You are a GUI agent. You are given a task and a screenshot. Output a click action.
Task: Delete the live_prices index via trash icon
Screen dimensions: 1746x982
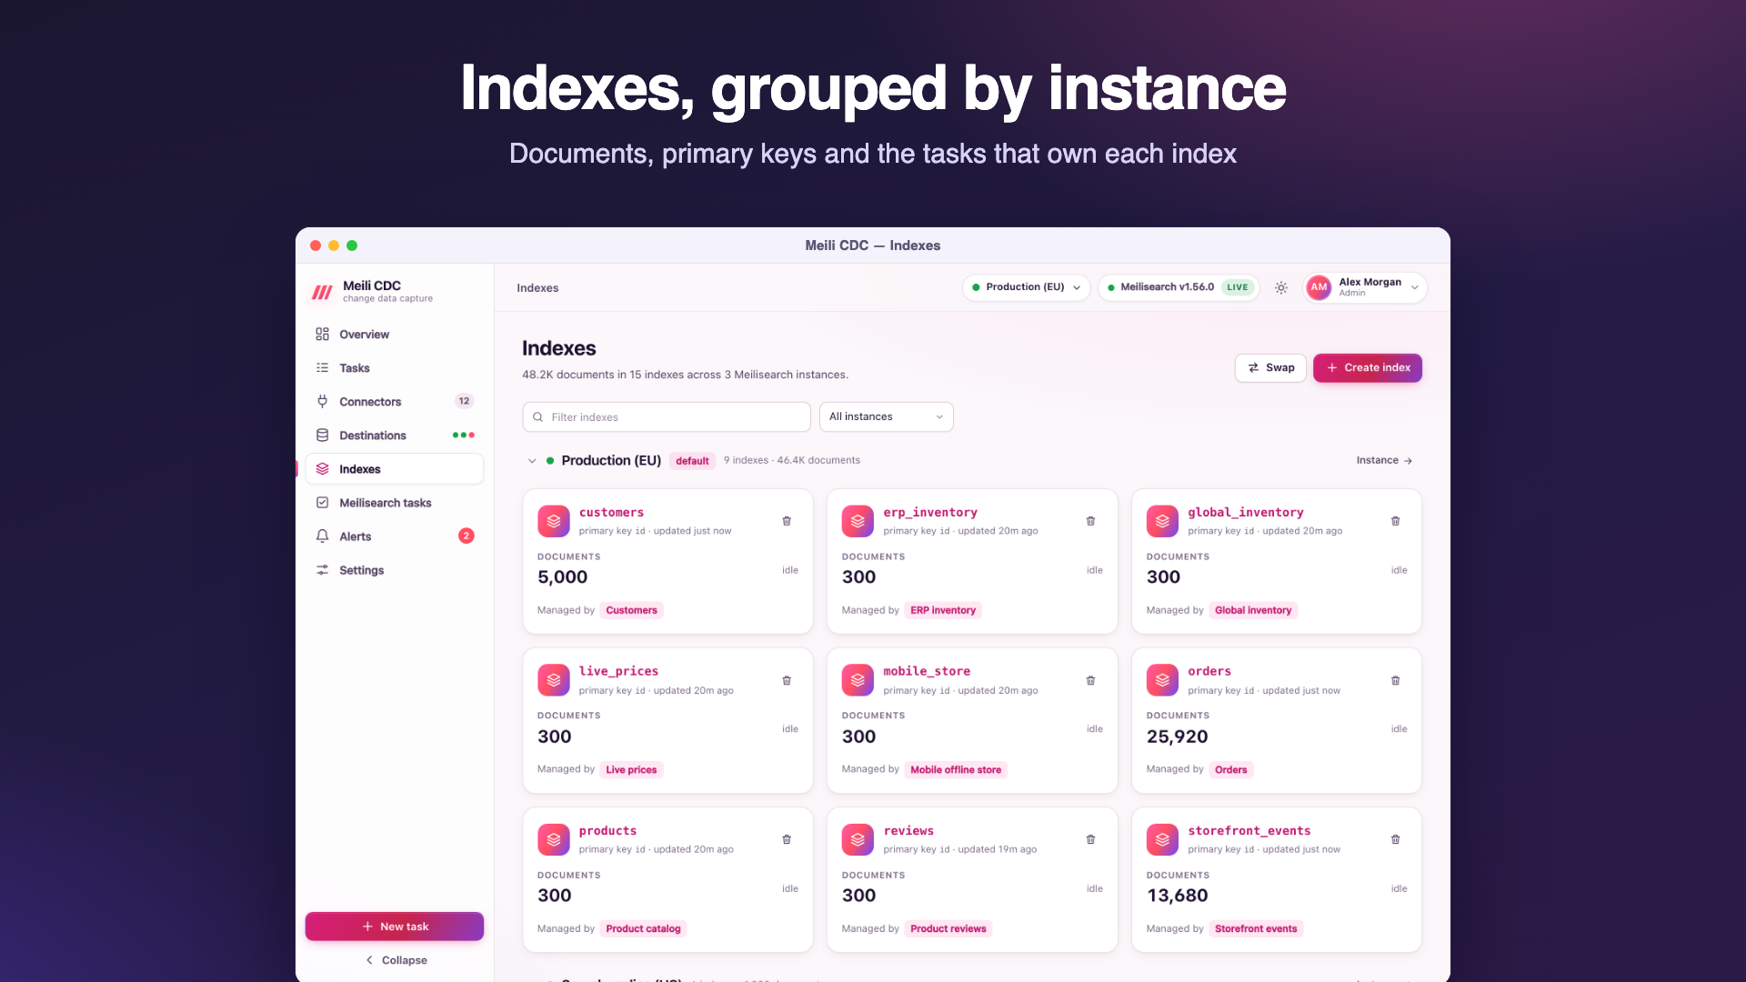point(787,680)
